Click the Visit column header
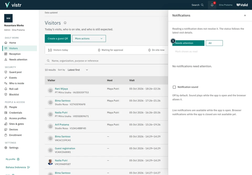Screen dimensions: 252x175 132,80
